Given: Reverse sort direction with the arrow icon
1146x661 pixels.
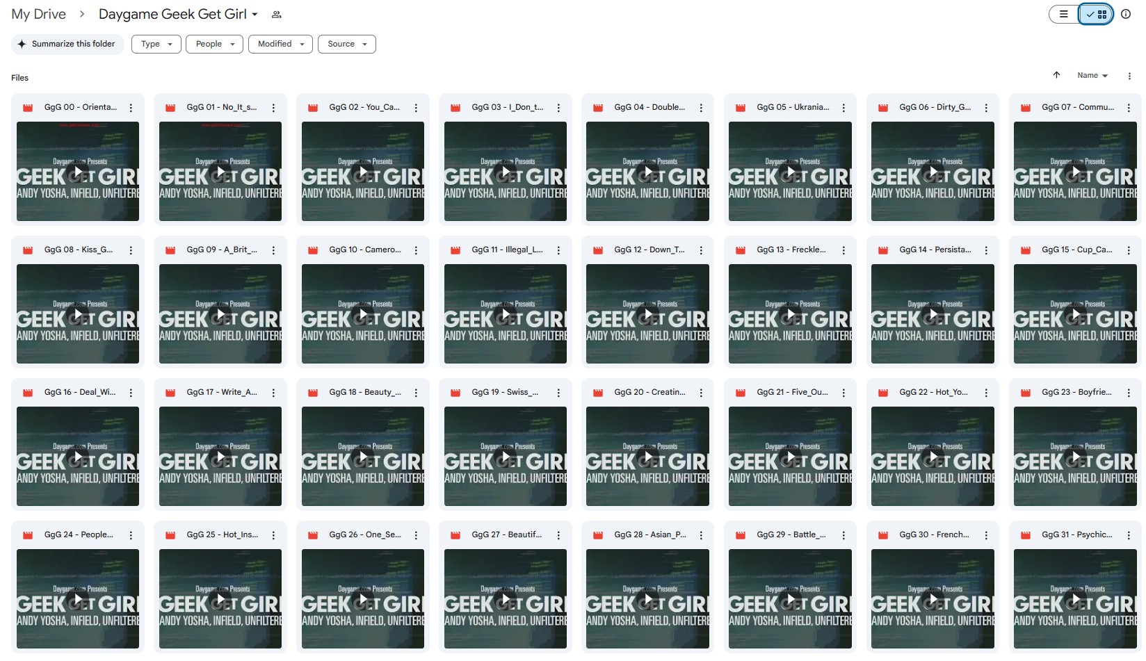Looking at the screenshot, I should point(1056,75).
